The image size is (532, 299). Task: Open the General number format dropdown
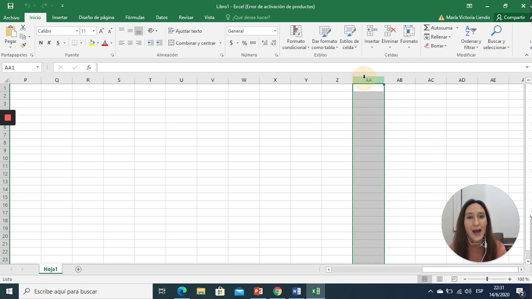275,31
